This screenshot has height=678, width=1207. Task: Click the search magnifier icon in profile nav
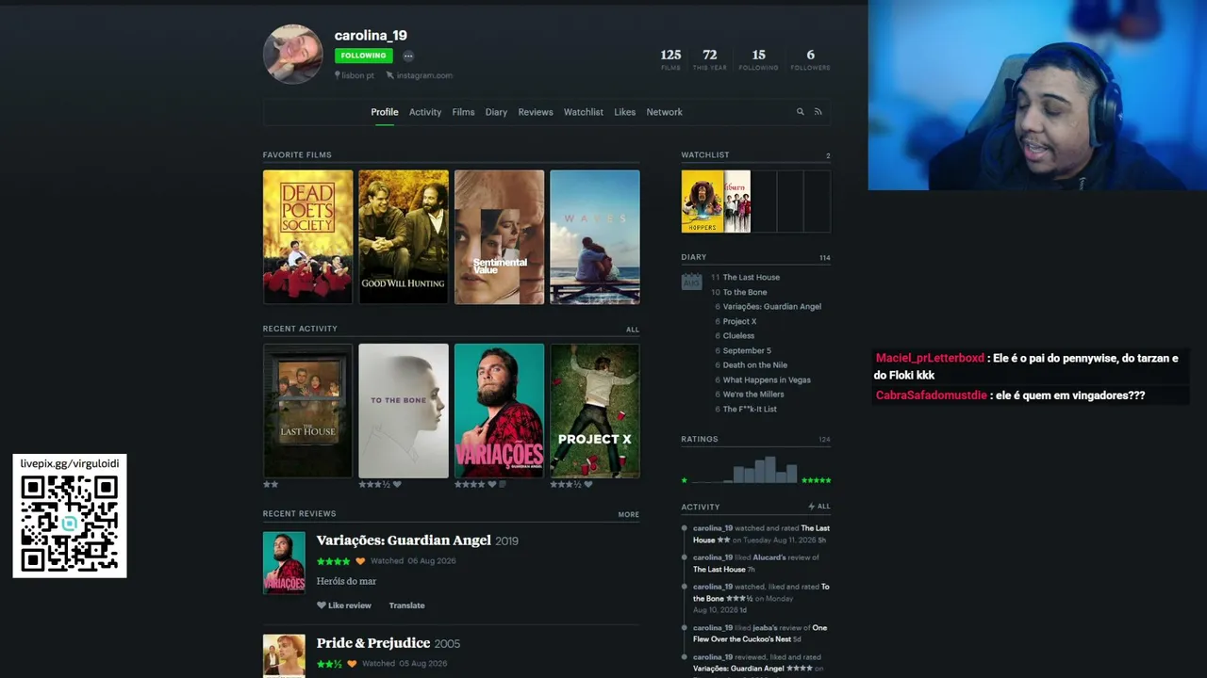pyautogui.click(x=801, y=112)
